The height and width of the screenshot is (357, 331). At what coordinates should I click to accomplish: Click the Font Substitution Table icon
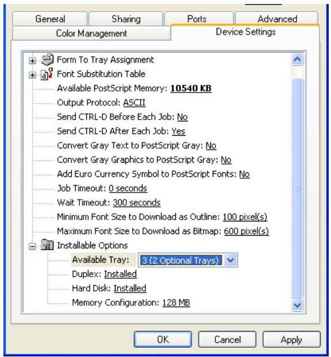click(x=47, y=74)
